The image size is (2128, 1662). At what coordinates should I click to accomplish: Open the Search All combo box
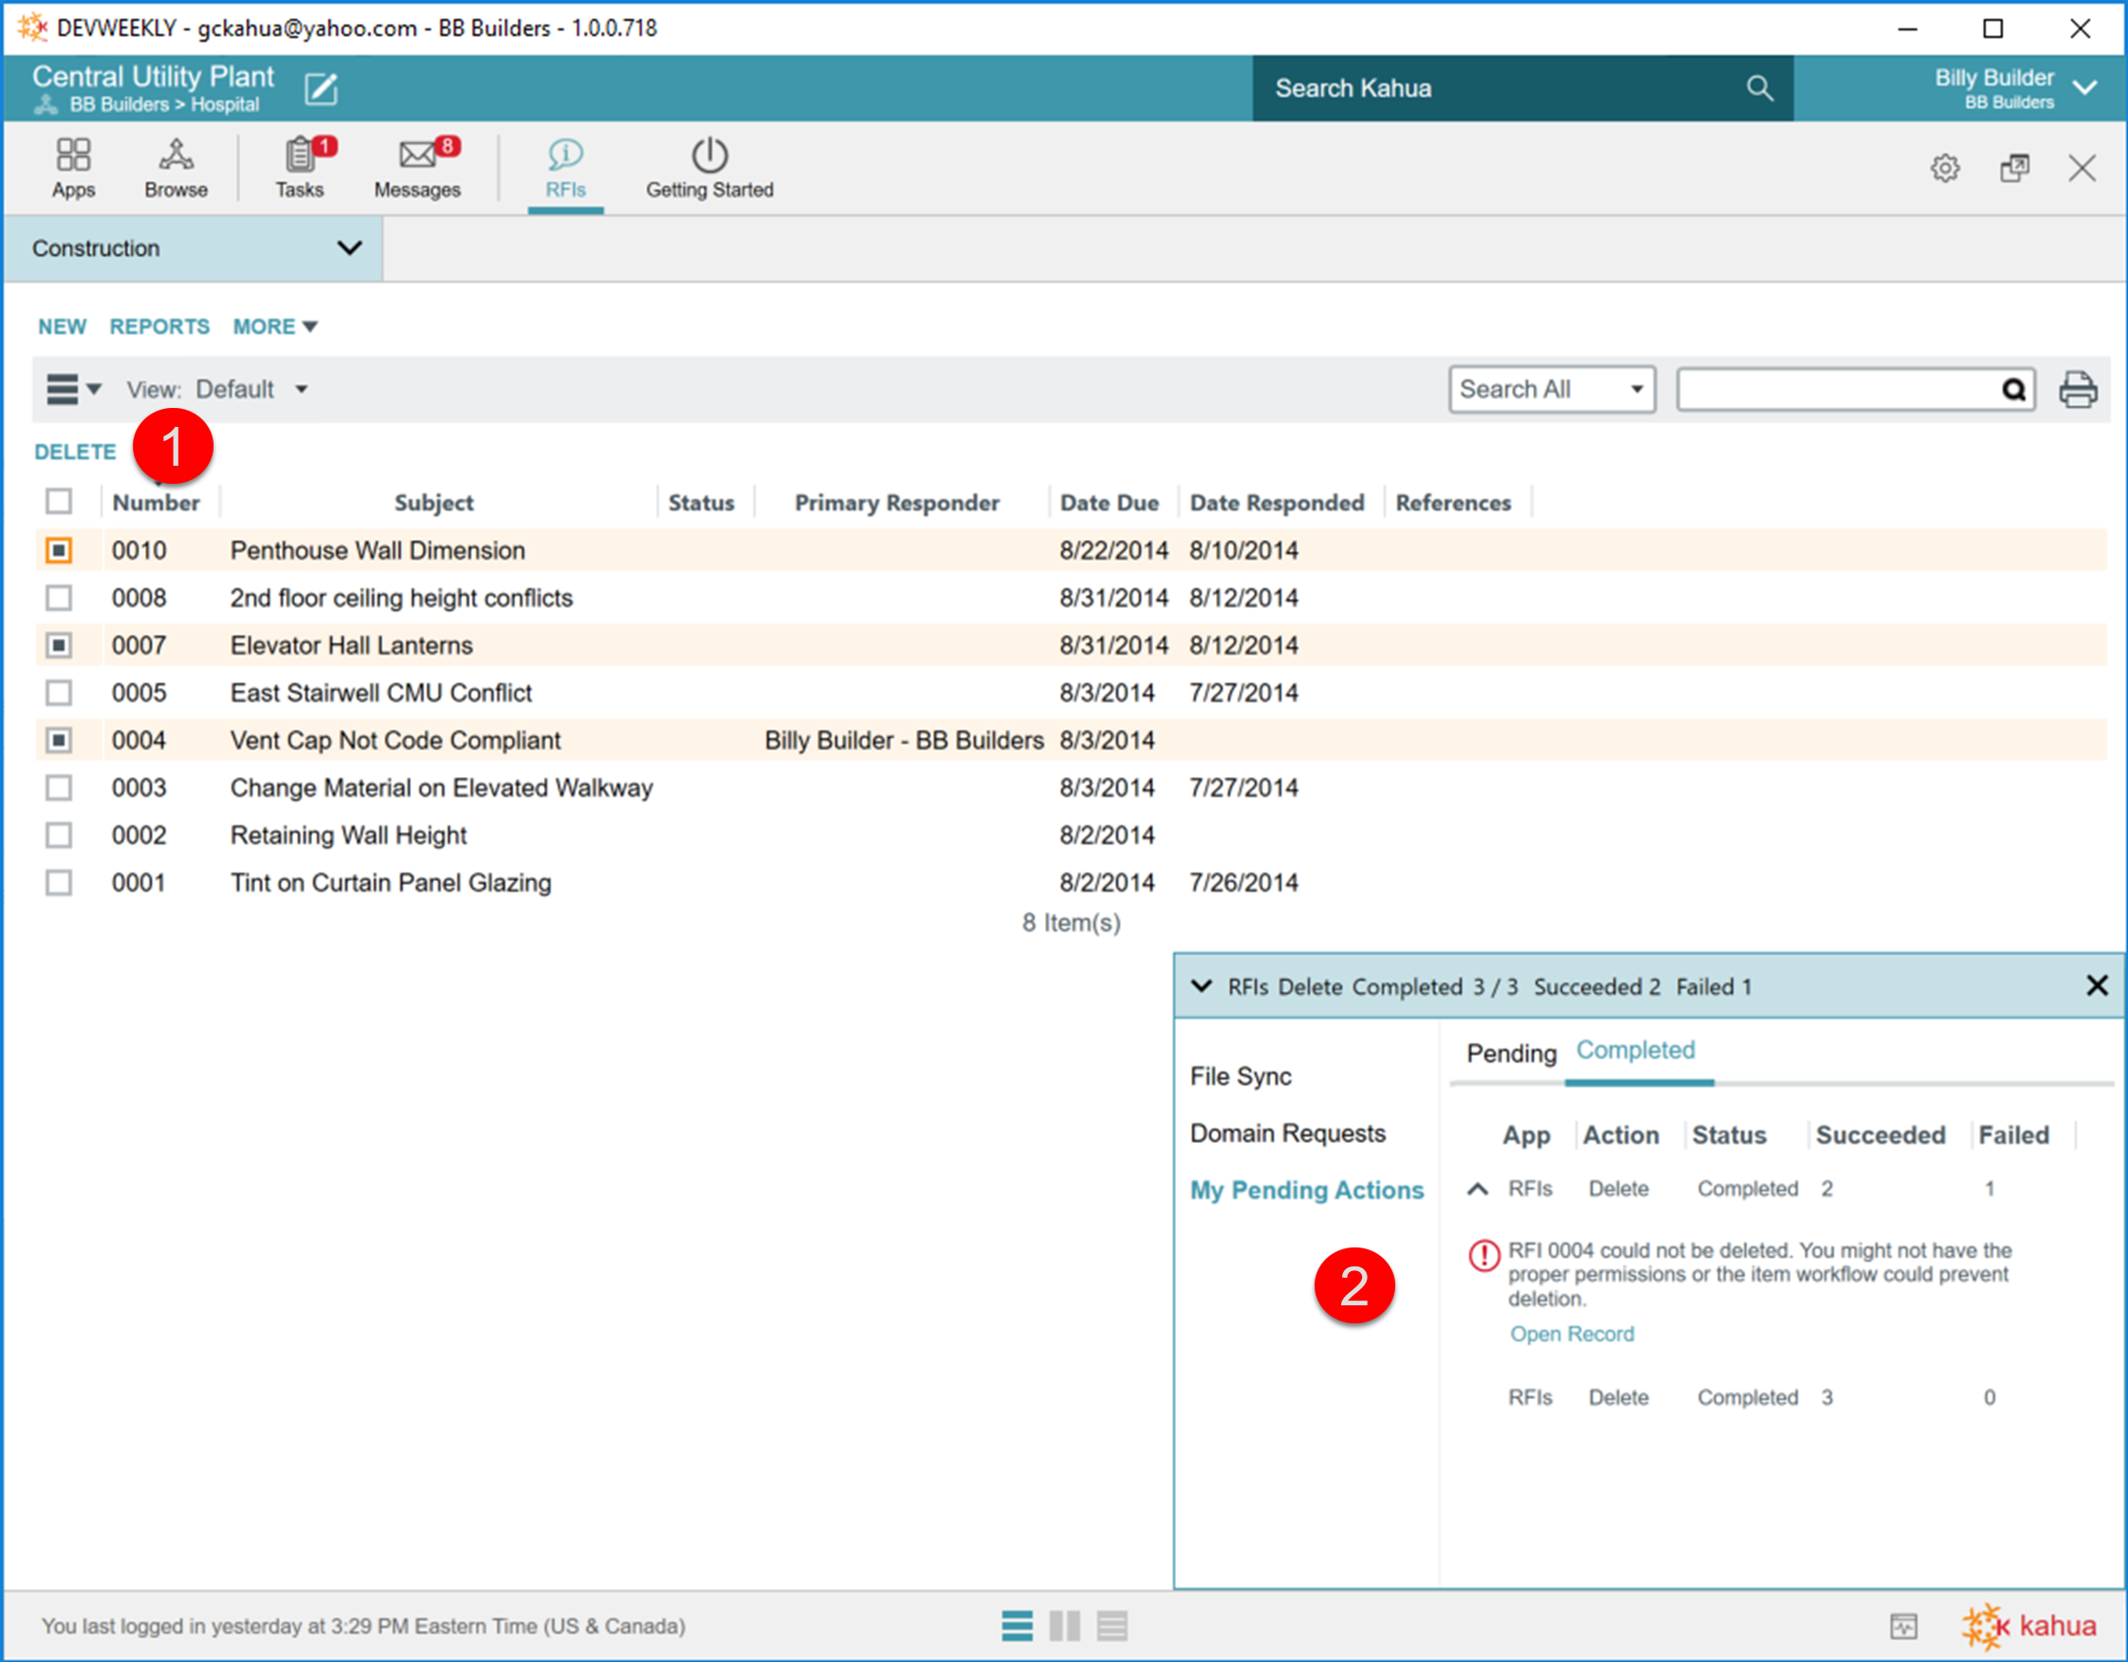(x=1551, y=390)
